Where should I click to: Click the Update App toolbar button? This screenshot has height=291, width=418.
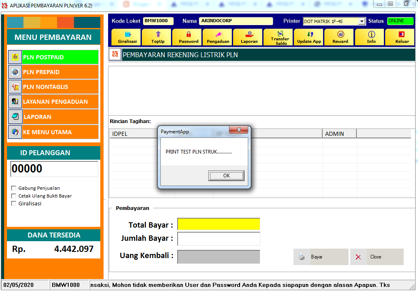pos(309,37)
